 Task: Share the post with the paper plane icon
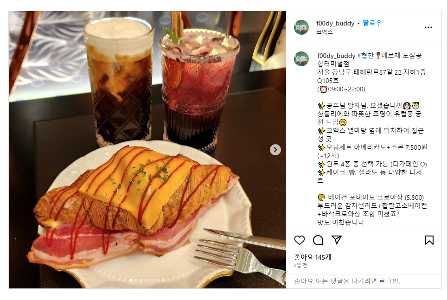pyautogui.click(x=337, y=240)
